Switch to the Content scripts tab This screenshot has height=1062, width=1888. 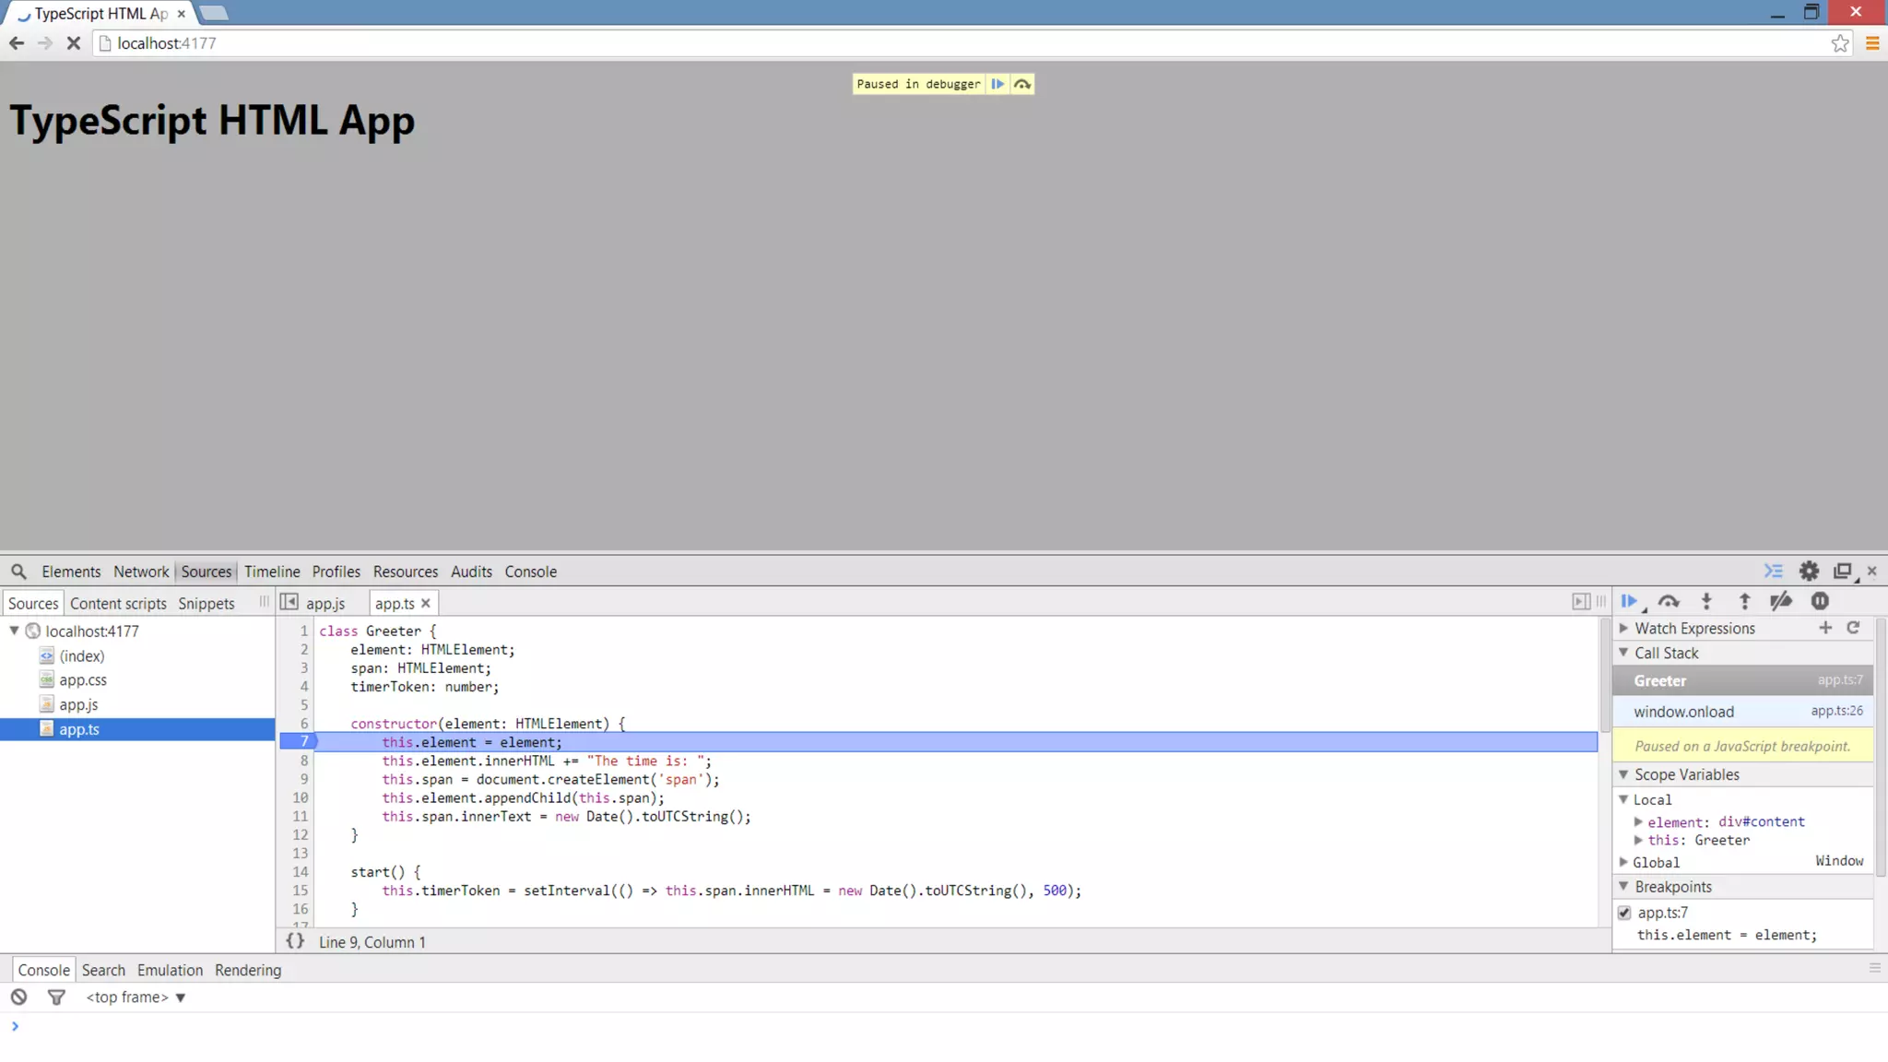point(118,603)
